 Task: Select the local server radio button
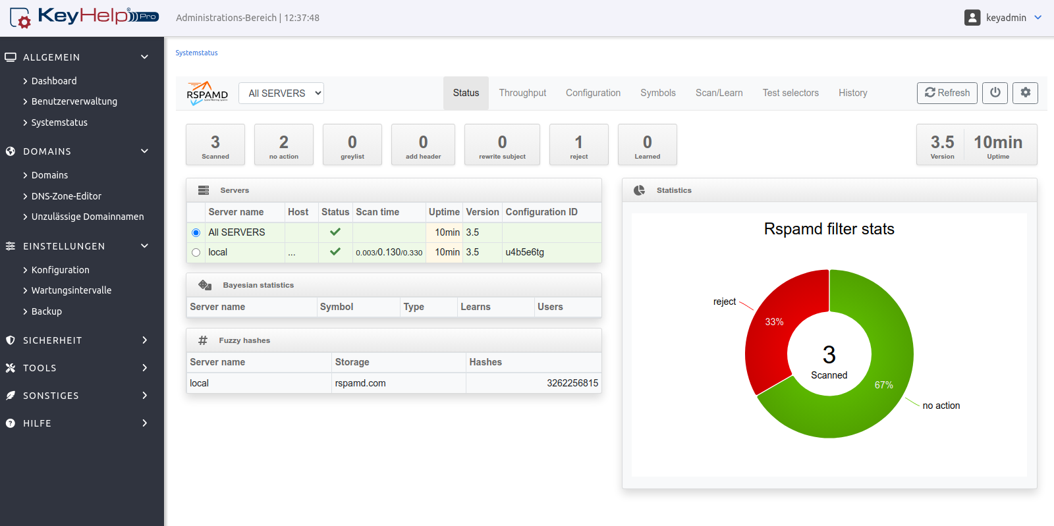pos(196,252)
